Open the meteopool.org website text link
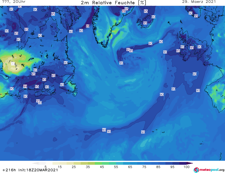 (212, 170)
